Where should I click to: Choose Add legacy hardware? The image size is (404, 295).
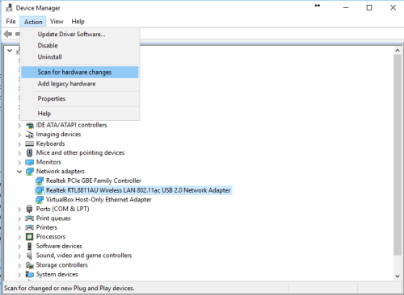[x=80, y=84]
